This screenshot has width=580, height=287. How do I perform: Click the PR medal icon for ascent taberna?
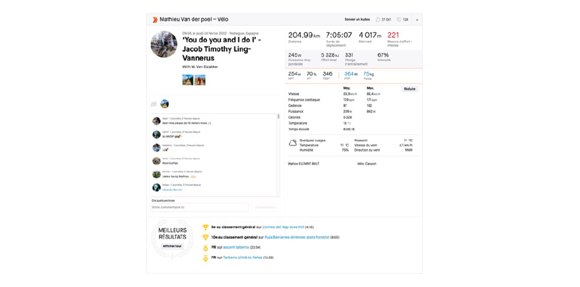(205, 247)
